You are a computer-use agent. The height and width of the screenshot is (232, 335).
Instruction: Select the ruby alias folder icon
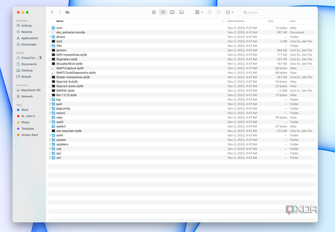coord(53,118)
